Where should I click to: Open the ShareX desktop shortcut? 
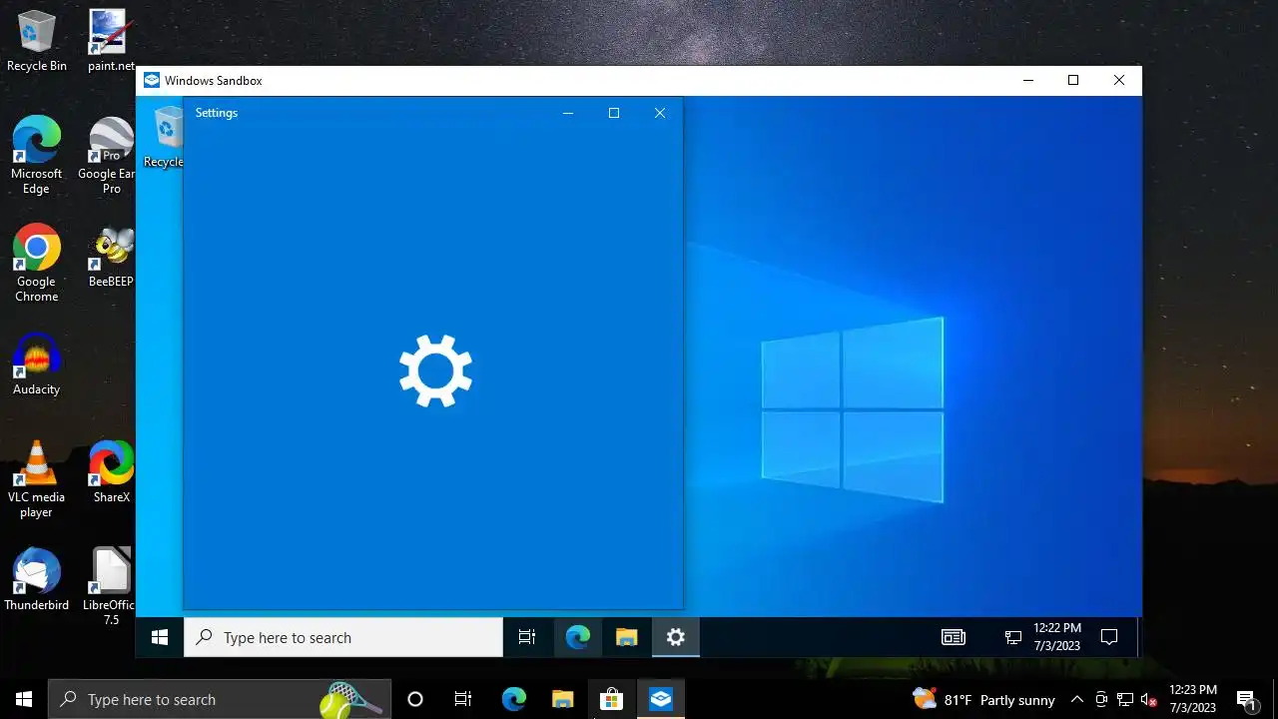click(x=111, y=471)
